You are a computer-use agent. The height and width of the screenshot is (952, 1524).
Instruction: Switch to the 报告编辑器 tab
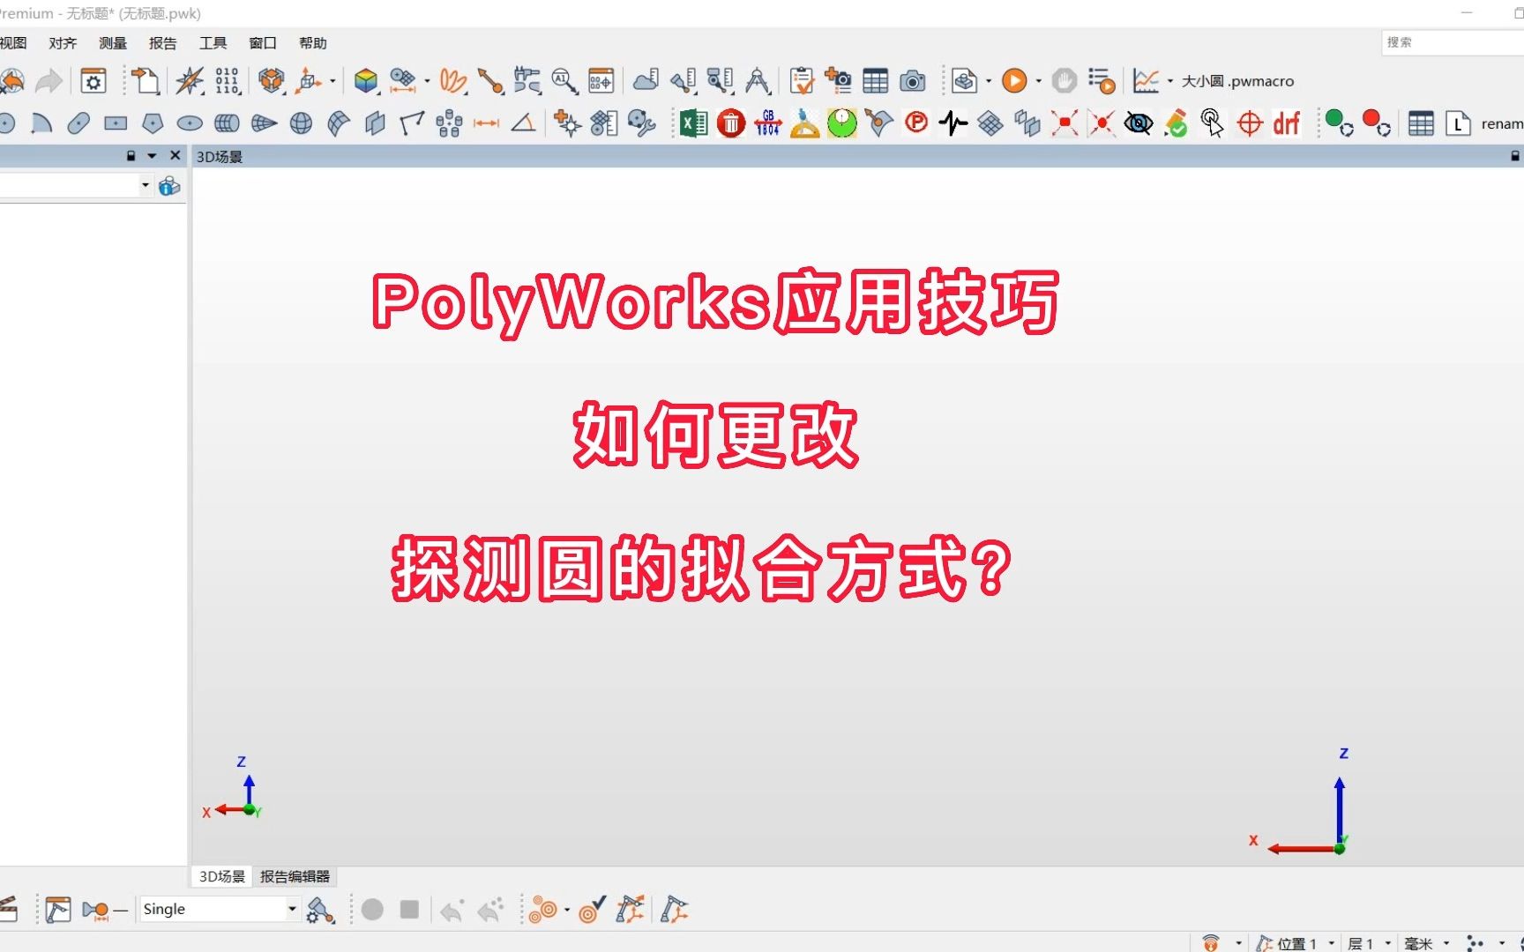coord(295,876)
